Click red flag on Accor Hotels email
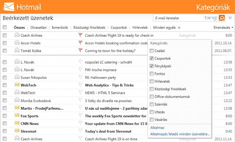235x142 pixels. pos(80,43)
